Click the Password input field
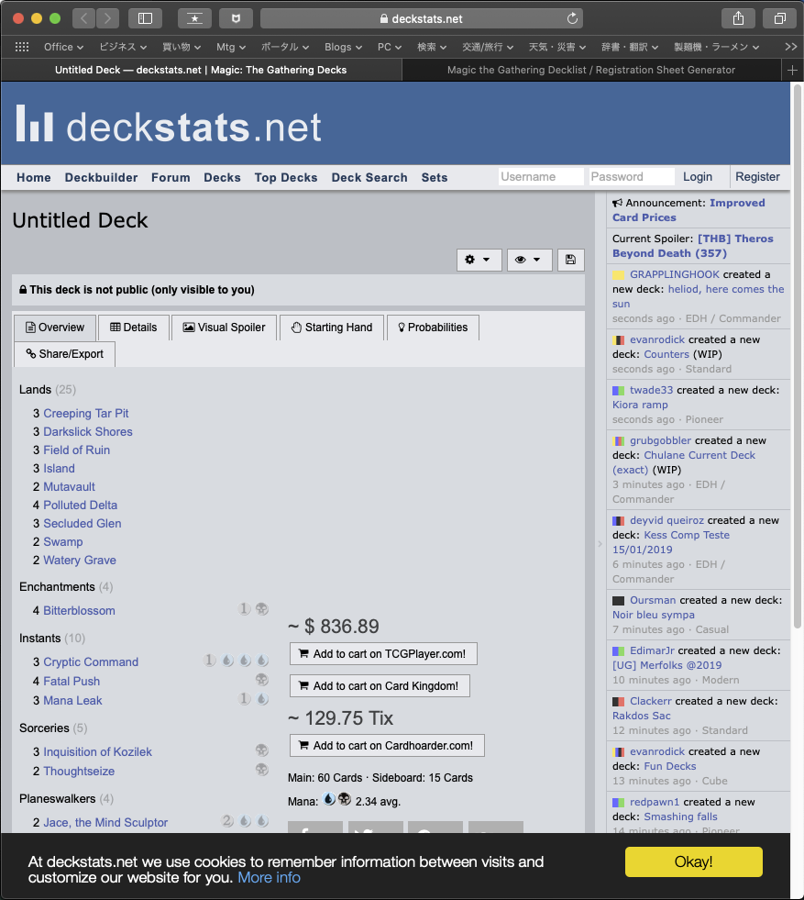The width and height of the screenshot is (804, 900). [632, 177]
